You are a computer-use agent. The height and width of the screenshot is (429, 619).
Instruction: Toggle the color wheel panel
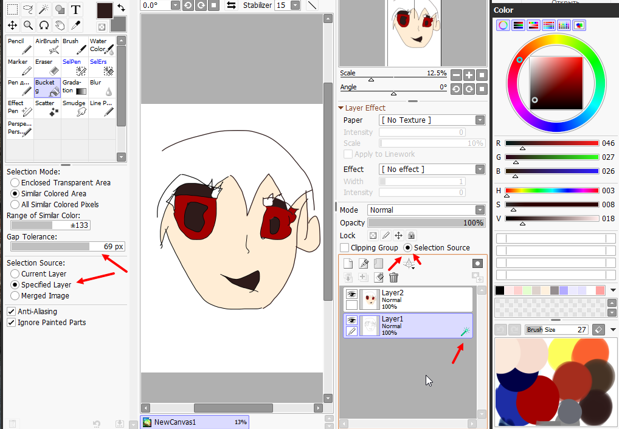503,26
